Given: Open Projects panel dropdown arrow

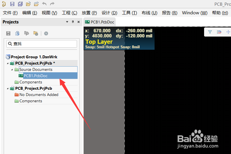Looking at the screenshot, I should coord(67,22).
